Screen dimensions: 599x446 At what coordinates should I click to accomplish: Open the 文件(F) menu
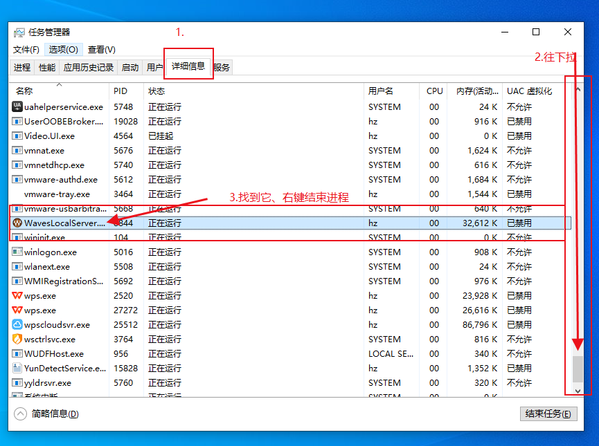(x=26, y=50)
